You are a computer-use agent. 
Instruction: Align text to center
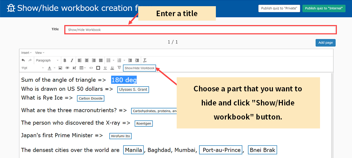tap(87, 60)
